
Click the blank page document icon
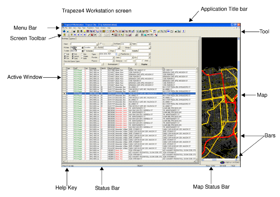tap(99, 35)
